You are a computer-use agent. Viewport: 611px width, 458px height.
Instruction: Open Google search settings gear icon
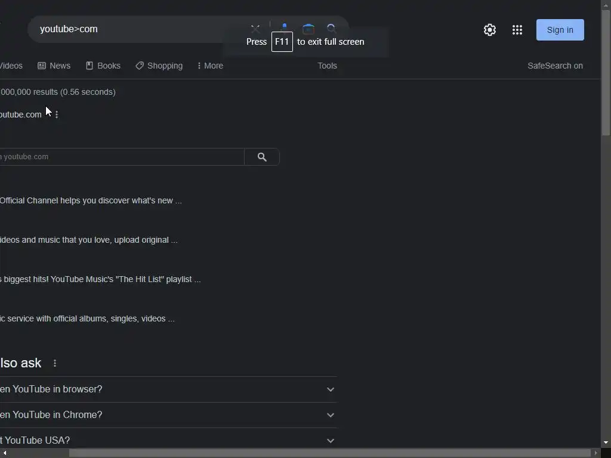(x=489, y=30)
